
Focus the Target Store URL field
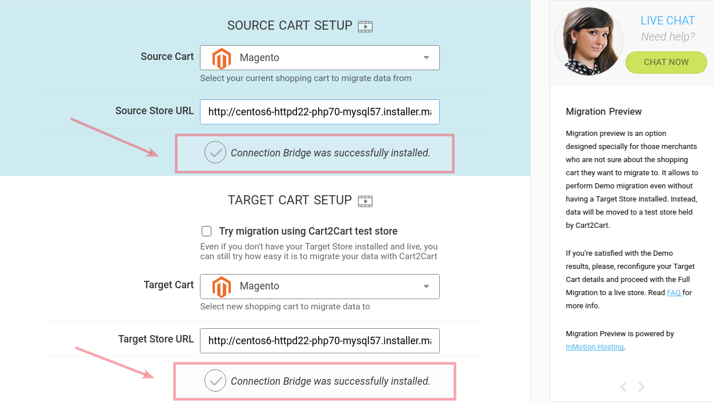tap(320, 340)
